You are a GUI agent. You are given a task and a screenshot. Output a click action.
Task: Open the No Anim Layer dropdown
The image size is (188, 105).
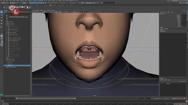click(x=167, y=99)
